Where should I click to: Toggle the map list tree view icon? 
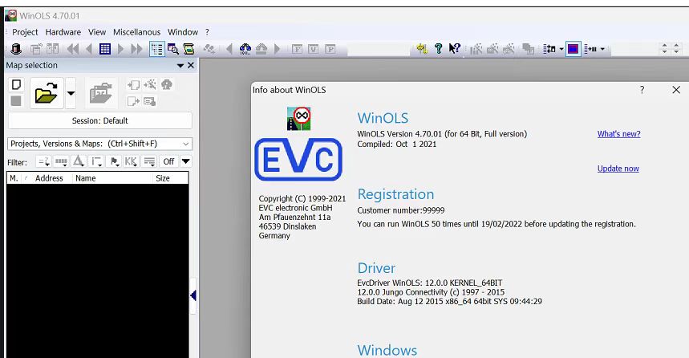click(157, 49)
